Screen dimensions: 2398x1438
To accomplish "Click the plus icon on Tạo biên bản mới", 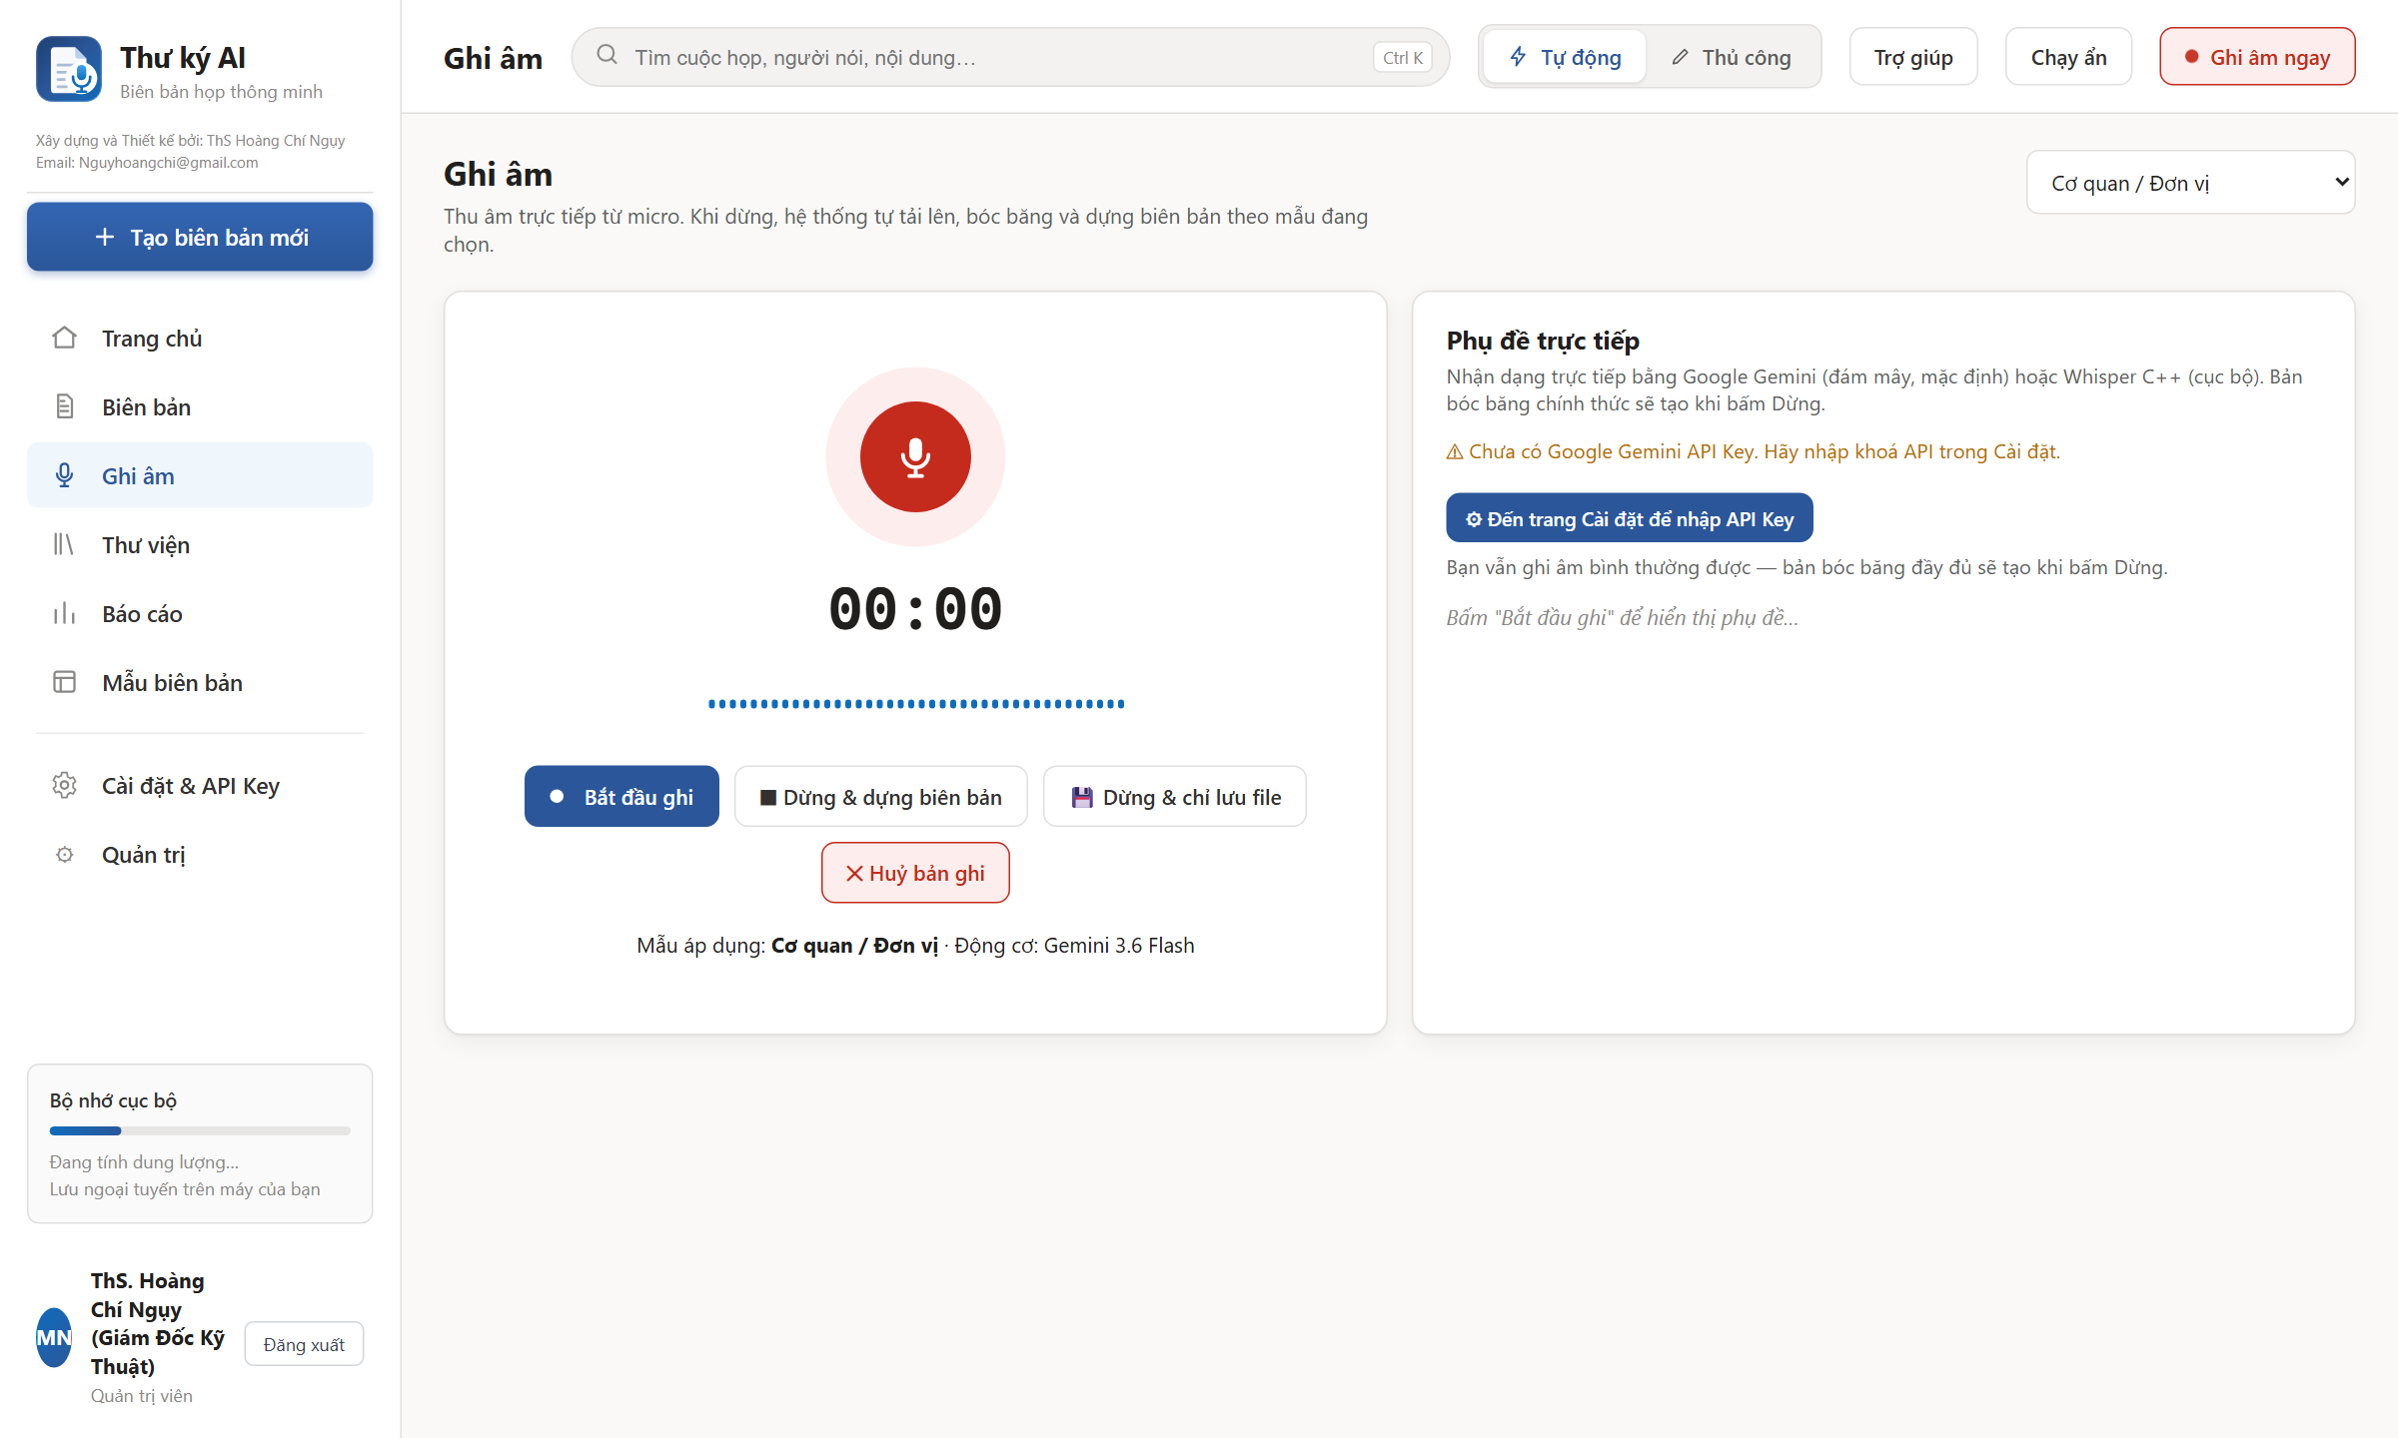I will (105, 238).
